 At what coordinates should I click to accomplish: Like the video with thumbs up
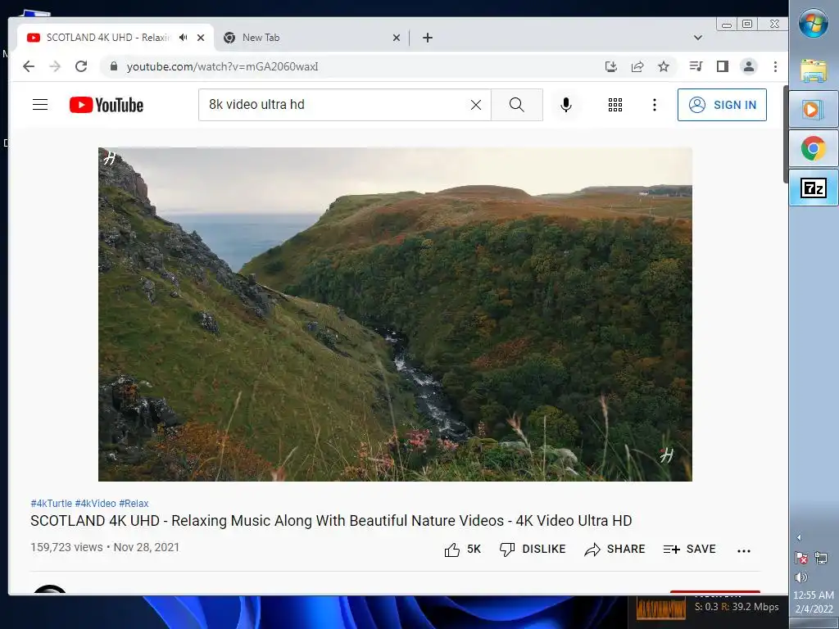[x=463, y=550]
